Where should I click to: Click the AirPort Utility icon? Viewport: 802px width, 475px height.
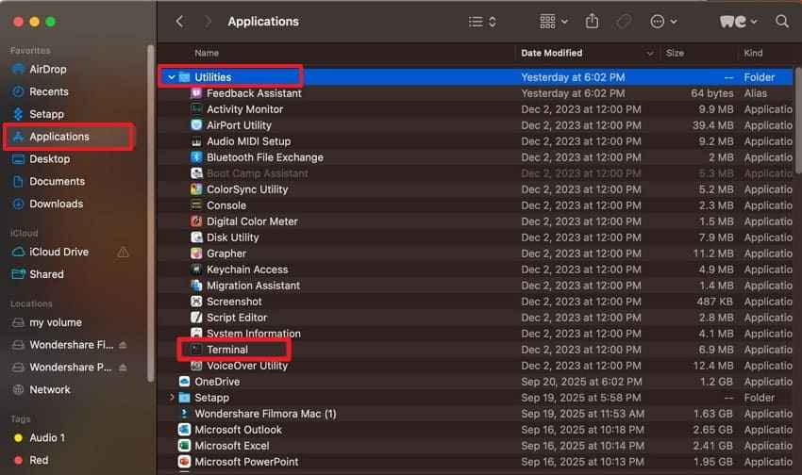pos(196,125)
